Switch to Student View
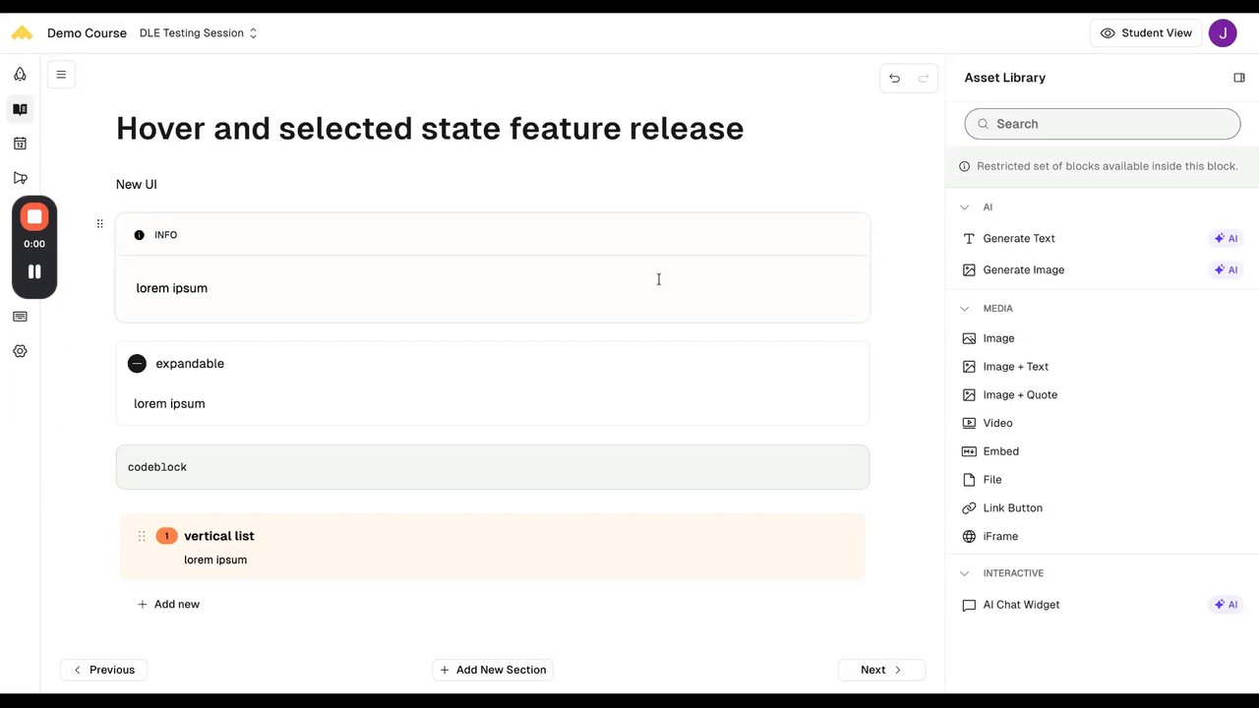This screenshot has width=1259, height=708. point(1145,32)
